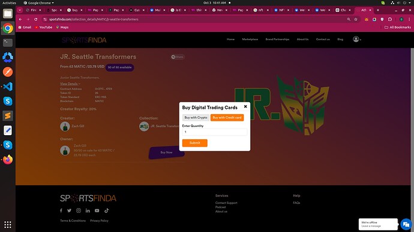Select the Buy with Crypto option
The width and height of the screenshot is (414, 232).
(196, 118)
